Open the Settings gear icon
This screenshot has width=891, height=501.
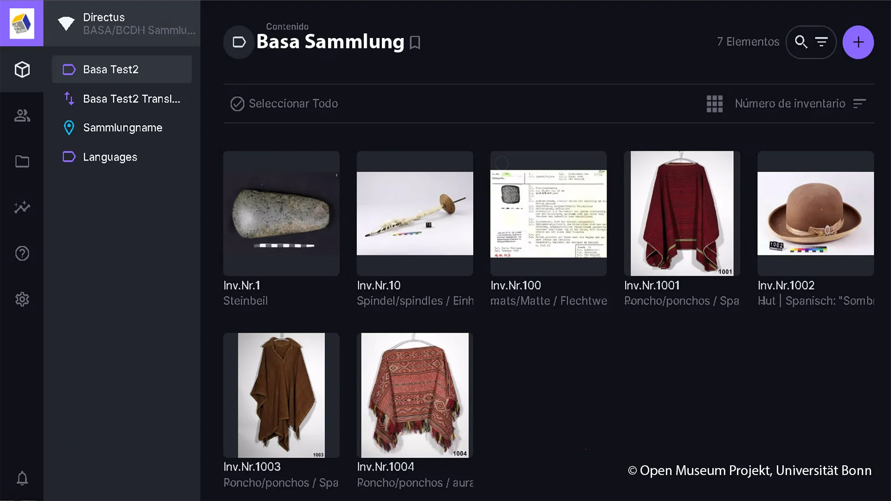tap(22, 299)
